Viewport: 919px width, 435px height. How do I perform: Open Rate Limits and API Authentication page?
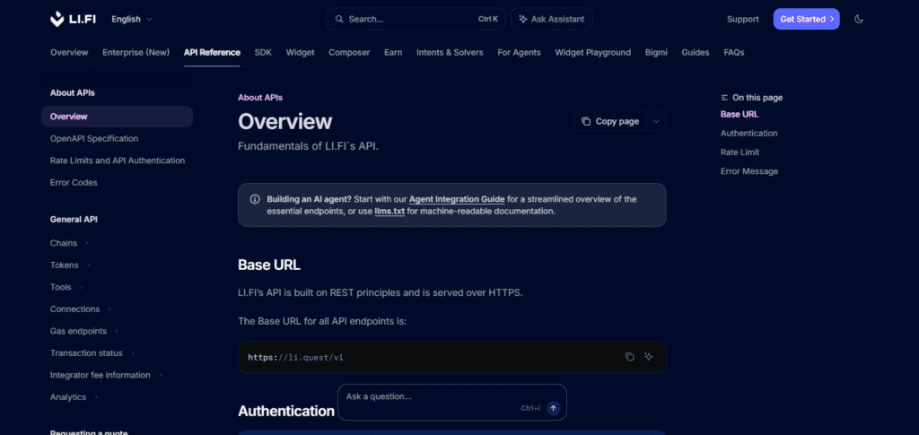point(118,161)
